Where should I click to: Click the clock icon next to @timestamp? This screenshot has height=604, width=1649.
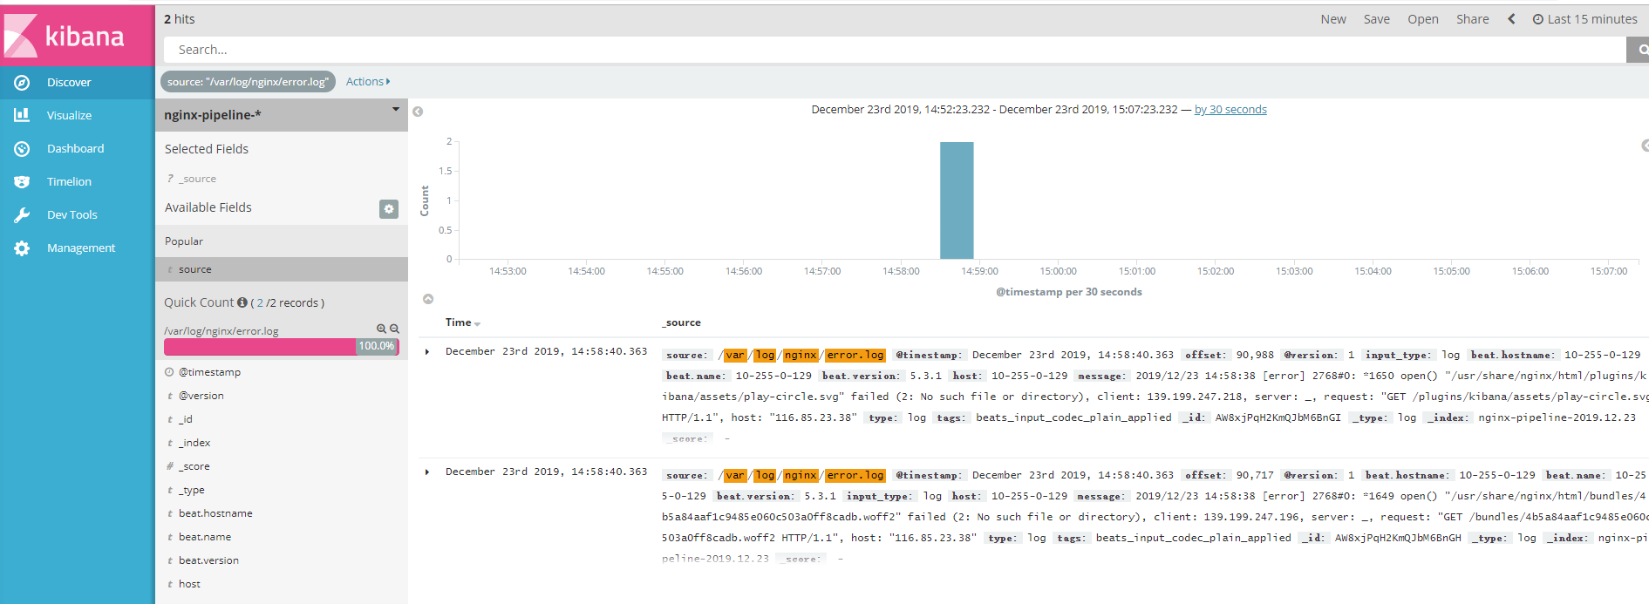point(170,372)
